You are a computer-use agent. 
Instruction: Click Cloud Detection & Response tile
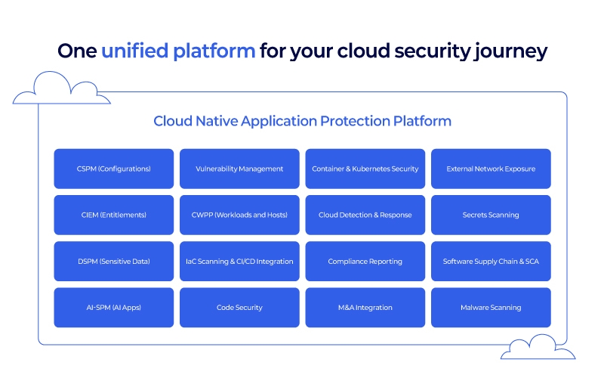click(x=365, y=215)
